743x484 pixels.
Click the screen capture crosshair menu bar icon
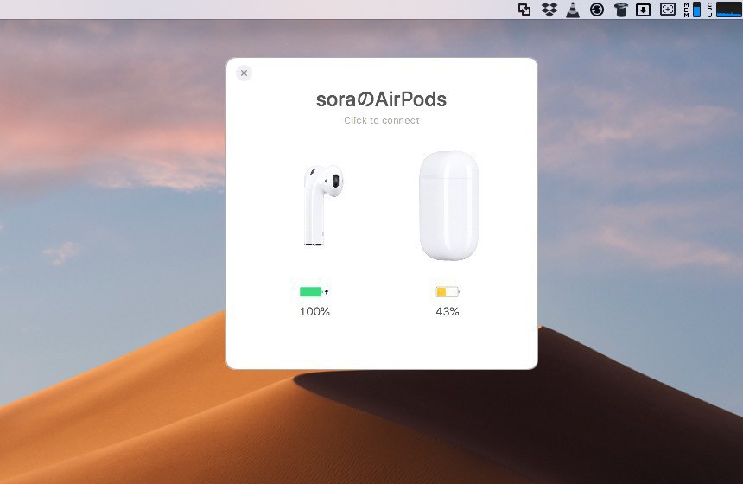(x=668, y=9)
